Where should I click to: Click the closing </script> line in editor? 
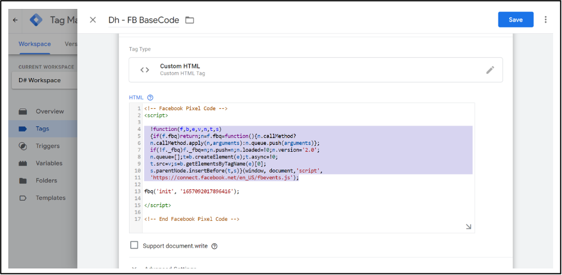[x=158, y=205]
